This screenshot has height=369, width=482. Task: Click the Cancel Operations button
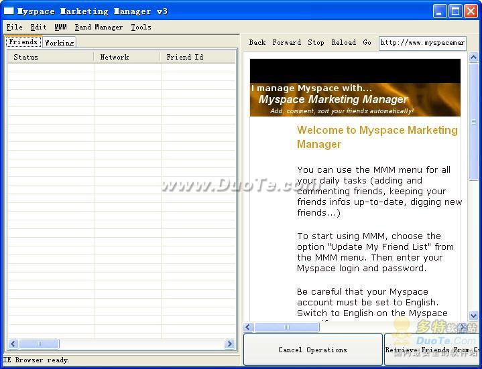coord(312,350)
